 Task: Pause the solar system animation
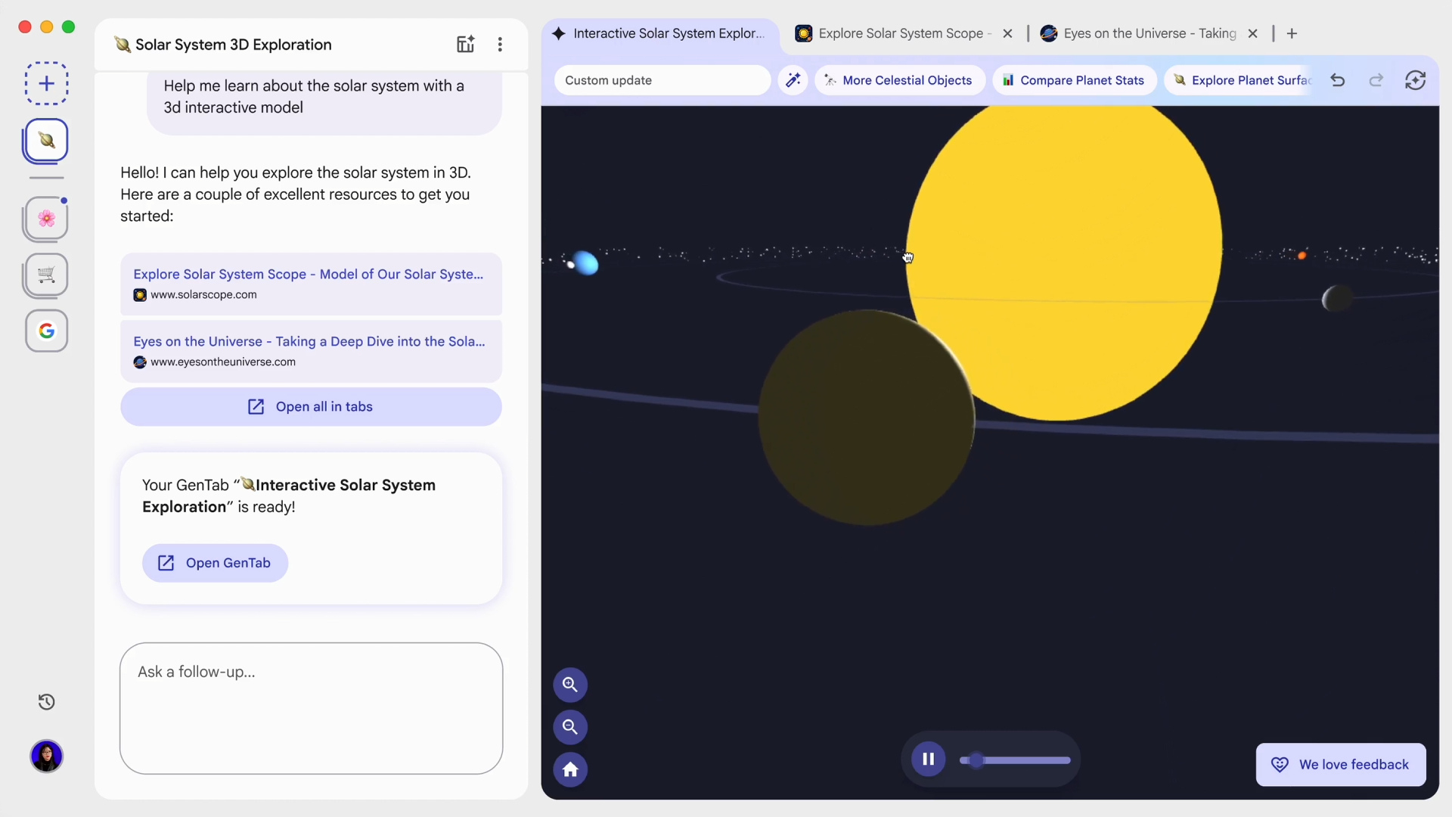pyautogui.click(x=928, y=759)
